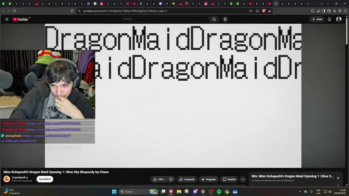349x196 pixels.
Task: Like the video with 140 k likes
Action: 158,179
